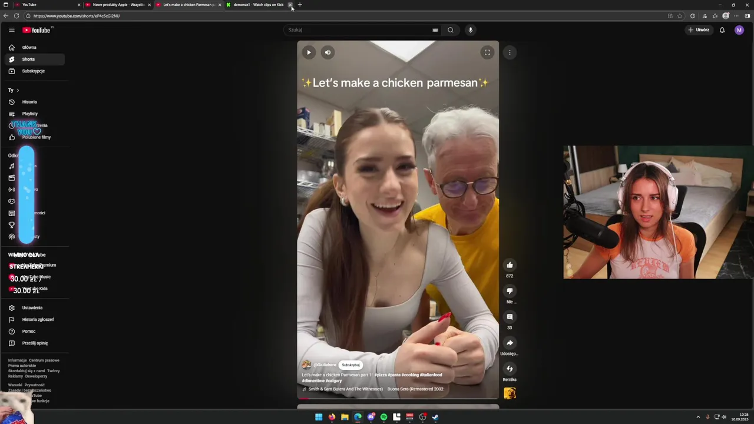Expand the Ty section chevron
Screen dimensions: 754x424
click(x=18, y=90)
